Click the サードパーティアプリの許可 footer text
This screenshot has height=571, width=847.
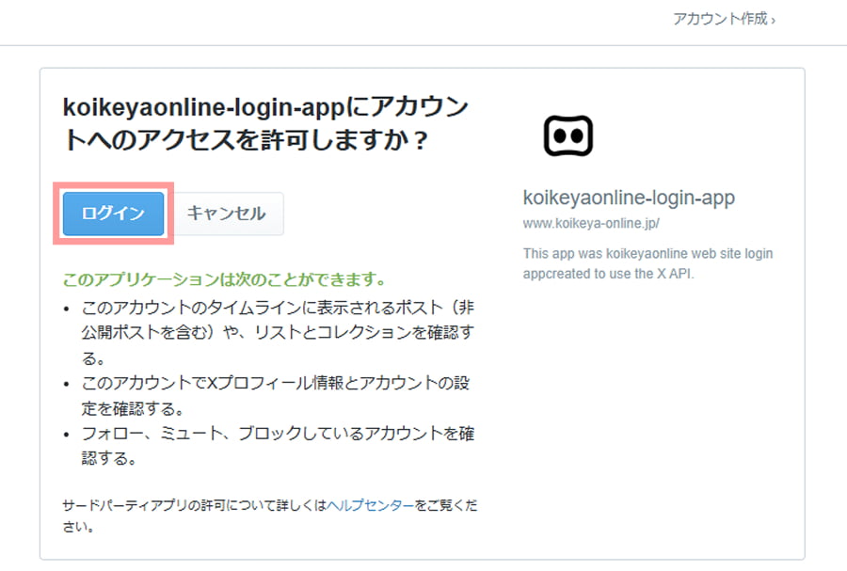click(188, 505)
